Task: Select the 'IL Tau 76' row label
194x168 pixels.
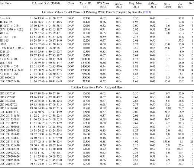Action: click(x=6, y=22)
